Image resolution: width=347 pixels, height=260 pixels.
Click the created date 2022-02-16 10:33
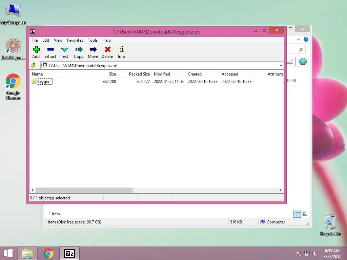[x=203, y=81]
